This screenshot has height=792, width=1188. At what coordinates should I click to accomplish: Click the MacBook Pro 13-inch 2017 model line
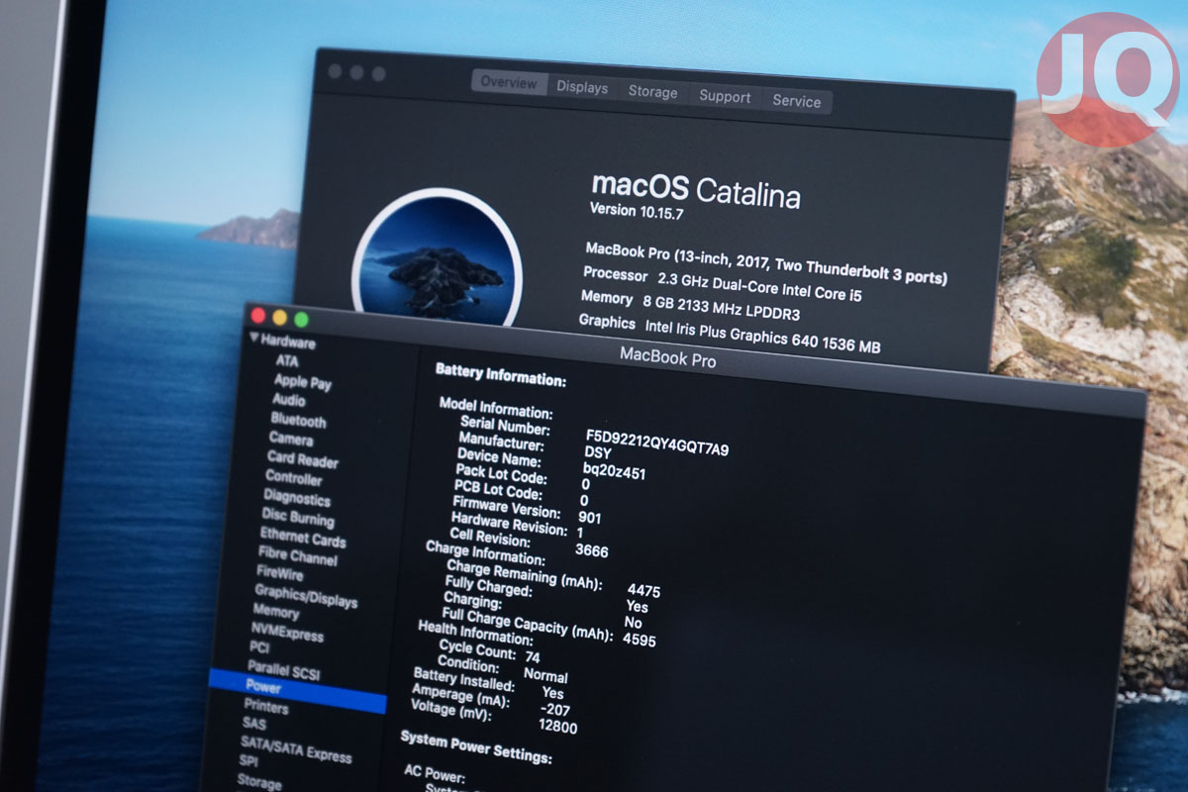(x=766, y=263)
